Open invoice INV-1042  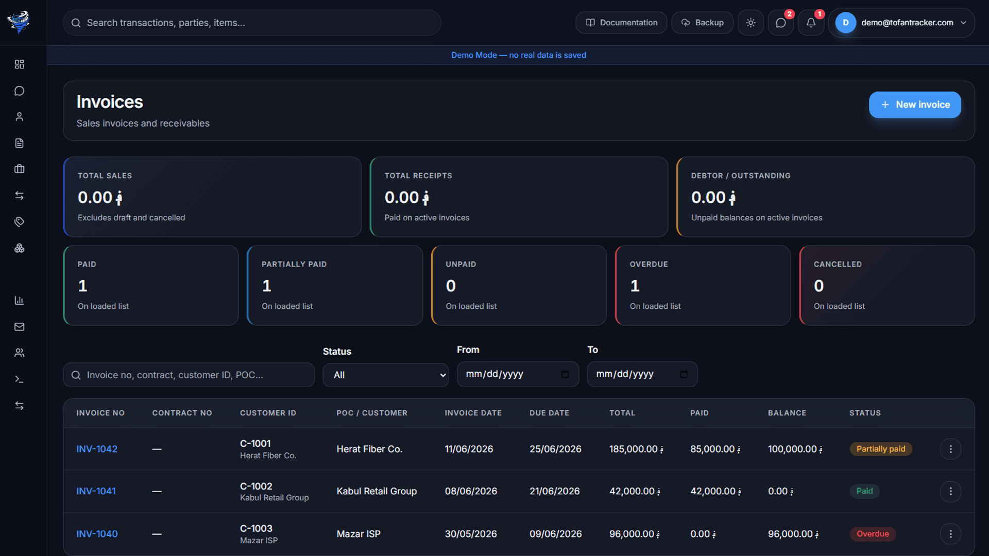[x=97, y=449]
